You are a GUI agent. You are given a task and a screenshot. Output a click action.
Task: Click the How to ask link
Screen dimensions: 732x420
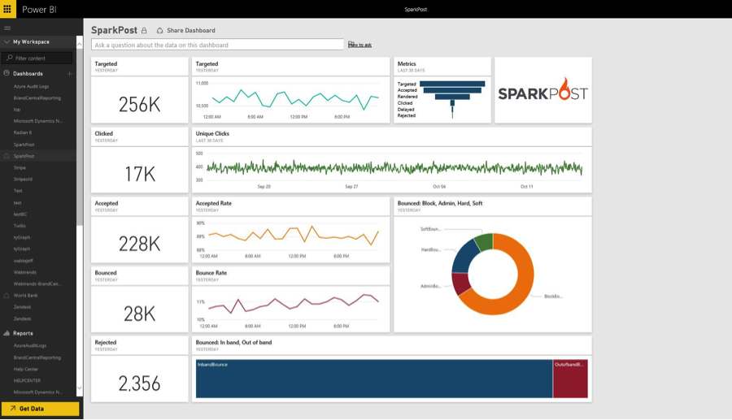click(360, 45)
